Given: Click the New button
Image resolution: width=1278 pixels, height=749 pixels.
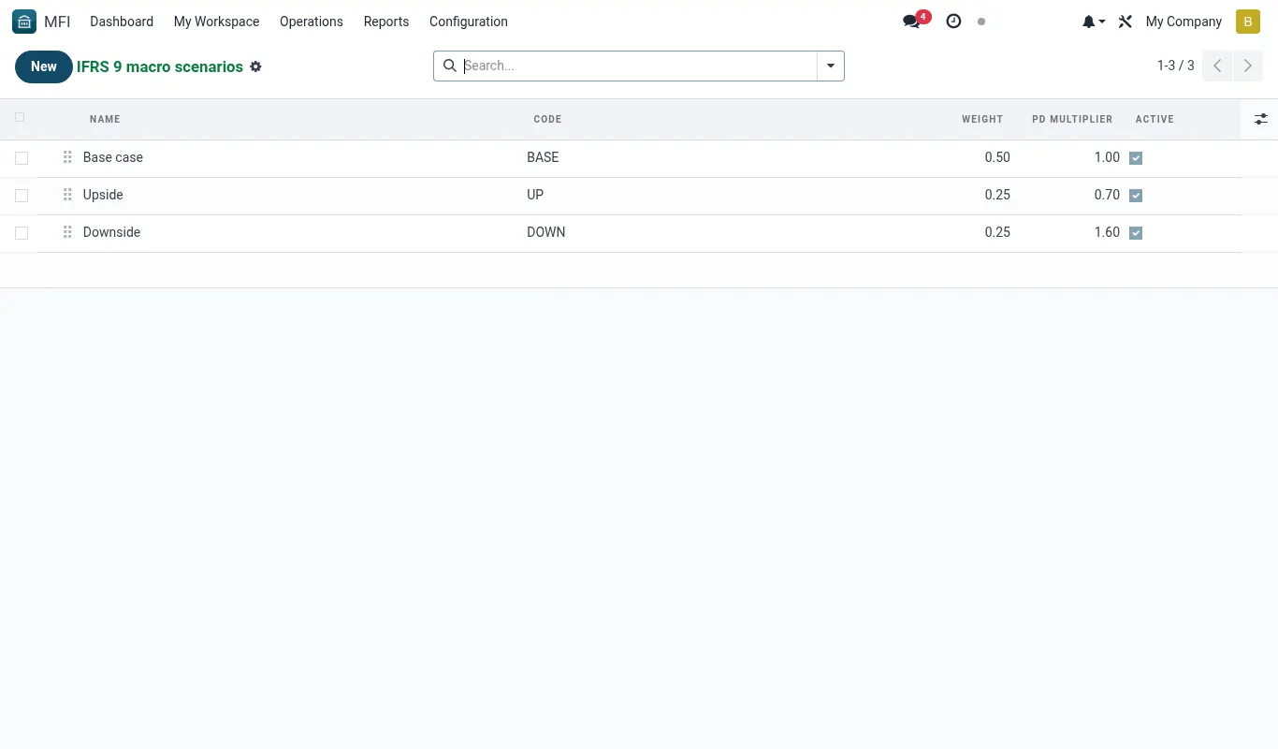Looking at the screenshot, I should tap(44, 66).
